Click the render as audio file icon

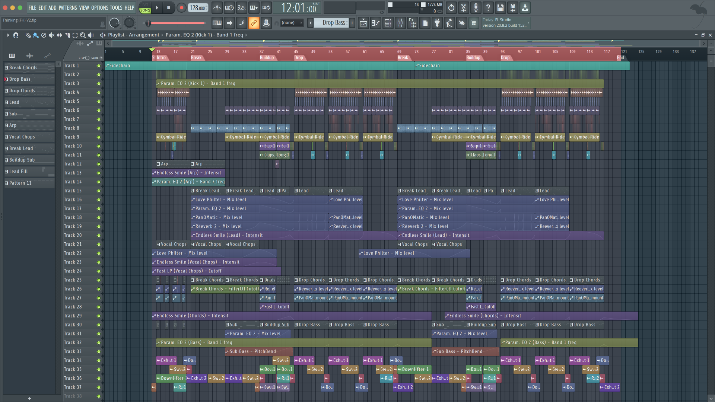(x=512, y=7)
